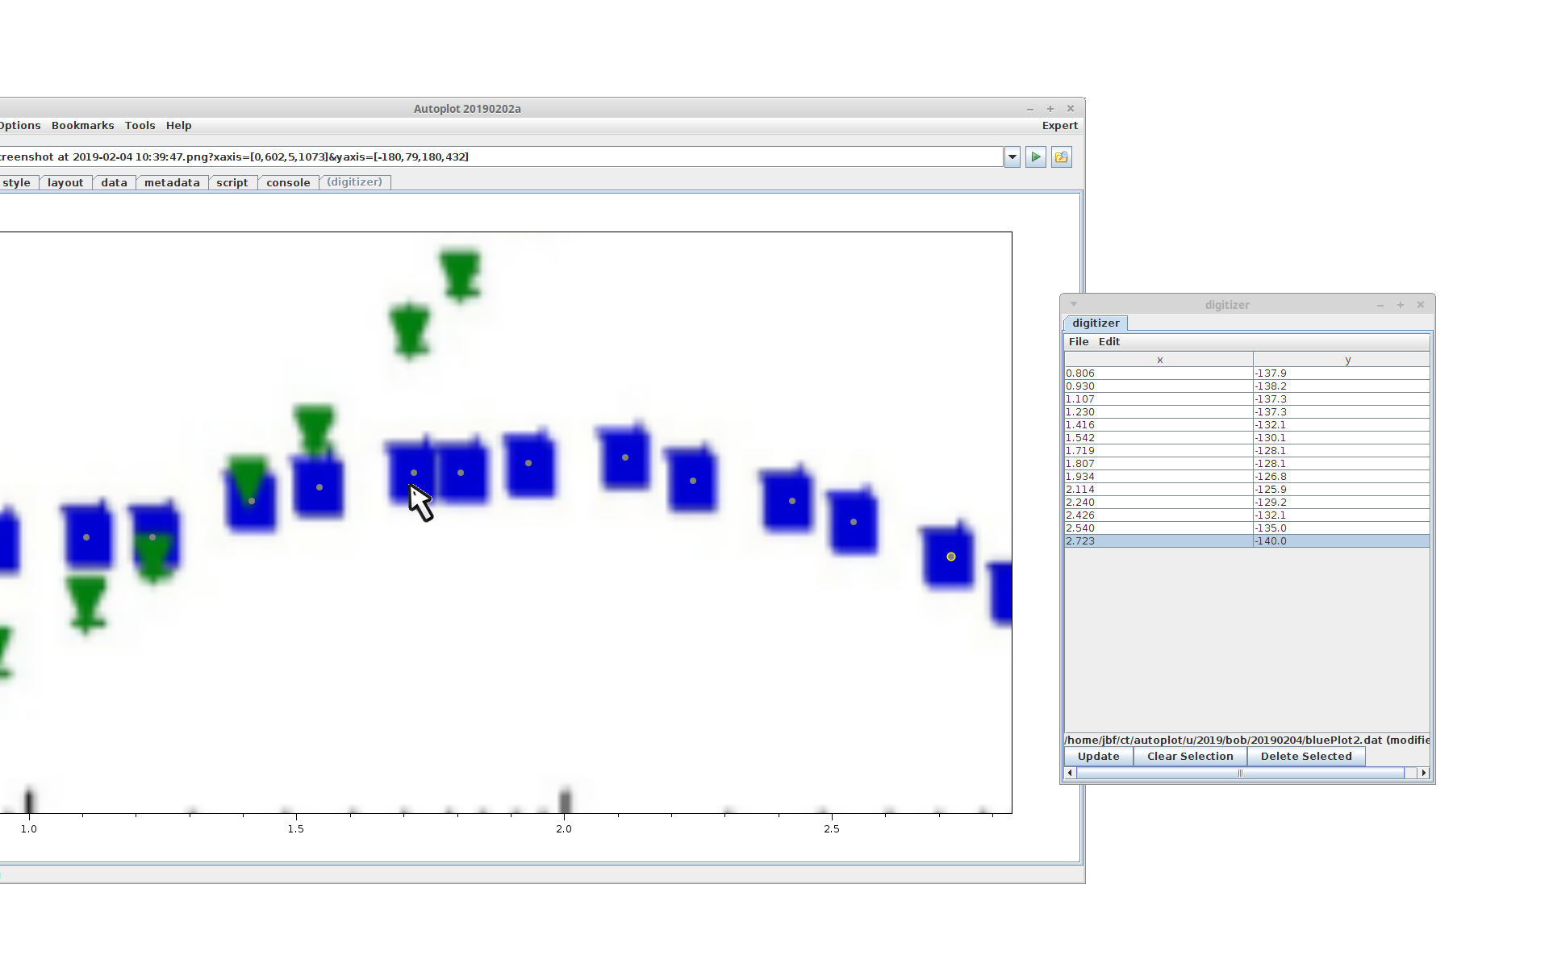1549x968 pixels.
Task: Select the row with x 0.930
Action: coord(1247,386)
